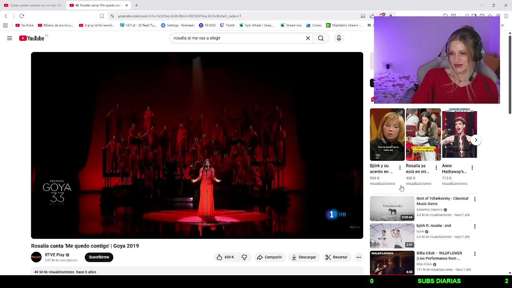The width and height of the screenshot is (512, 288).
Task: Open title 'björk ft. rosalía : oral'
Action: coord(434,226)
